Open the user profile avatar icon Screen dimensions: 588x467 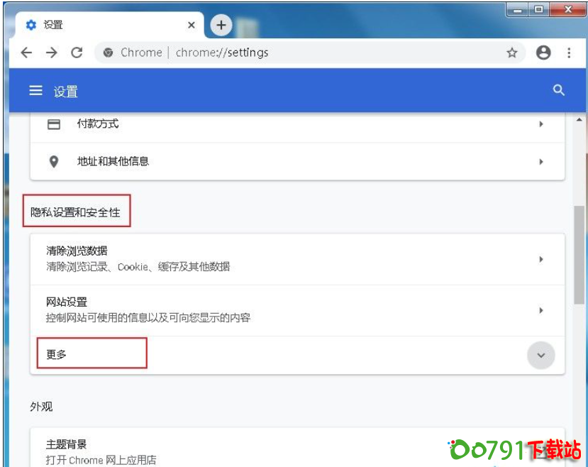543,53
